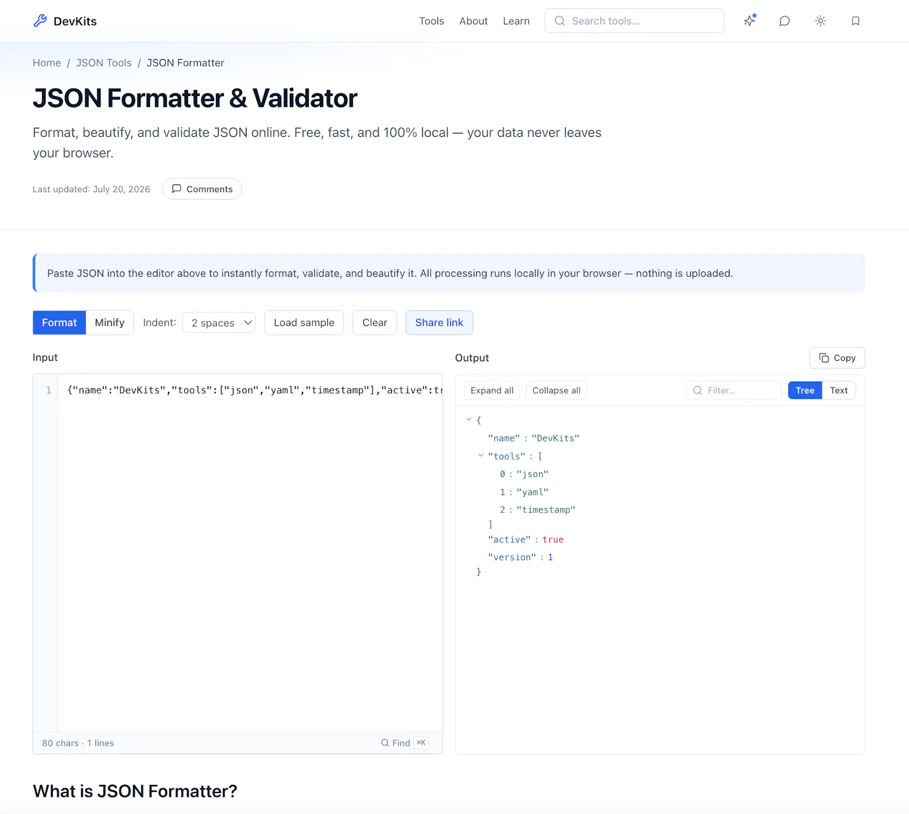Click the comment icon on Comments button
The image size is (909, 814).
coord(177,189)
